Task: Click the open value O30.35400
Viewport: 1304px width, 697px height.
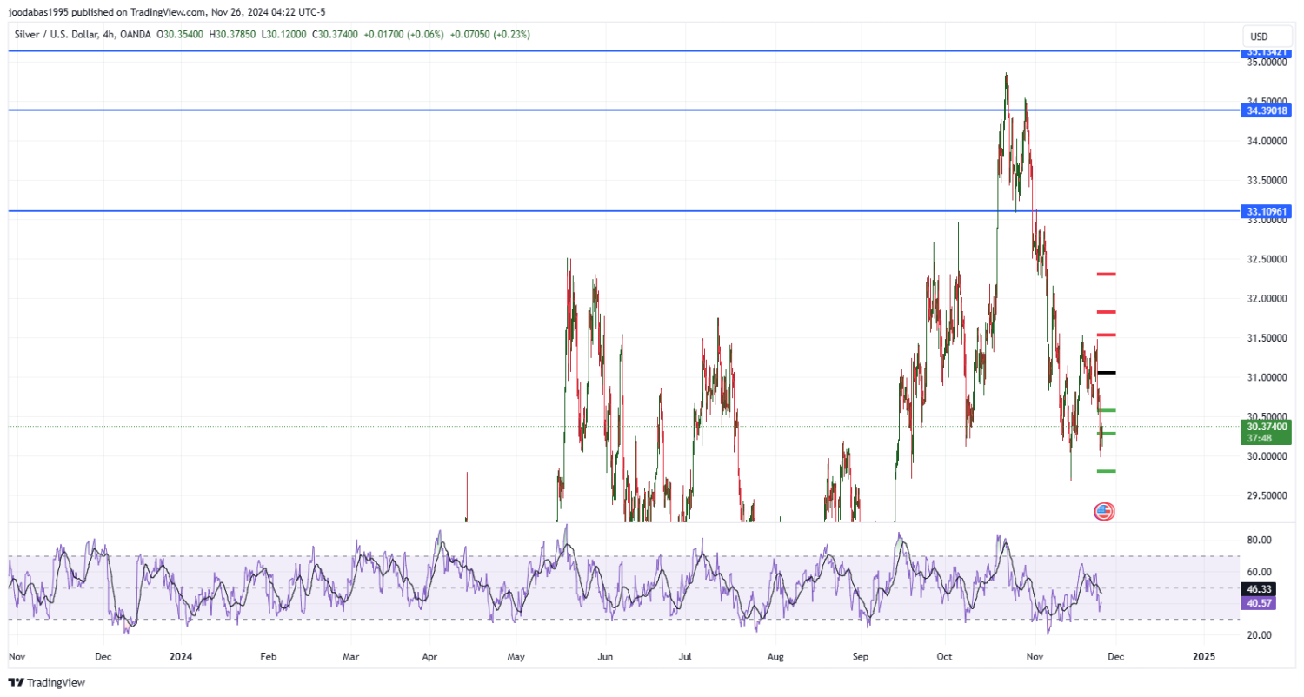Action: point(181,34)
